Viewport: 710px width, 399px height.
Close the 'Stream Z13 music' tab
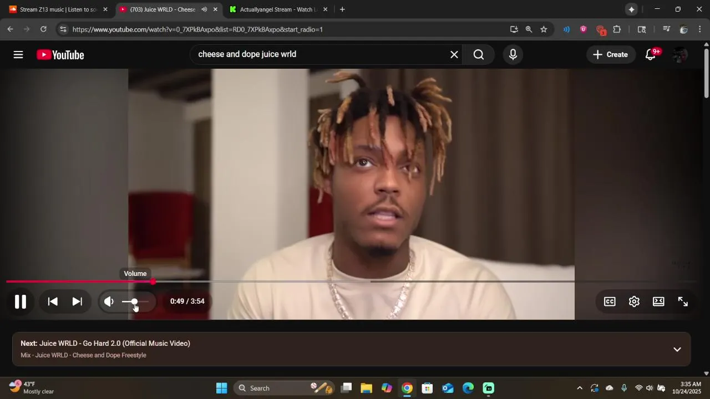click(105, 9)
